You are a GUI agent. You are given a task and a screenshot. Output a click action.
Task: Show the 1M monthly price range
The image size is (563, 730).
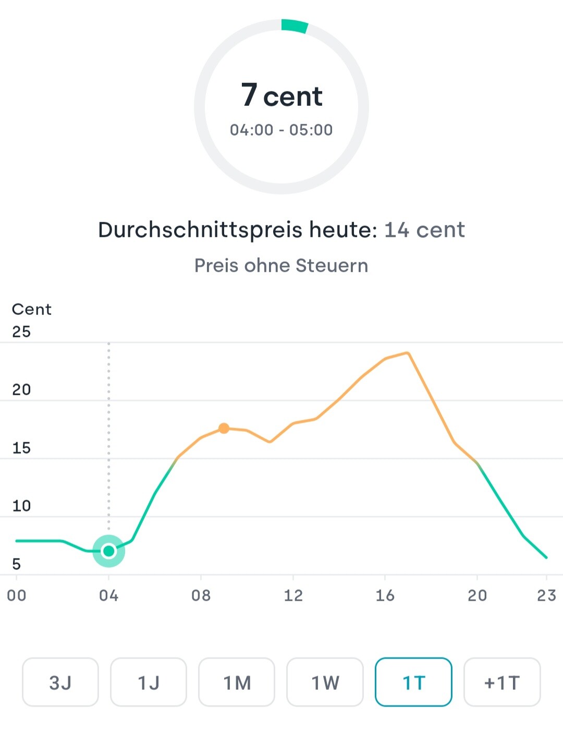pyautogui.click(x=237, y=682)
